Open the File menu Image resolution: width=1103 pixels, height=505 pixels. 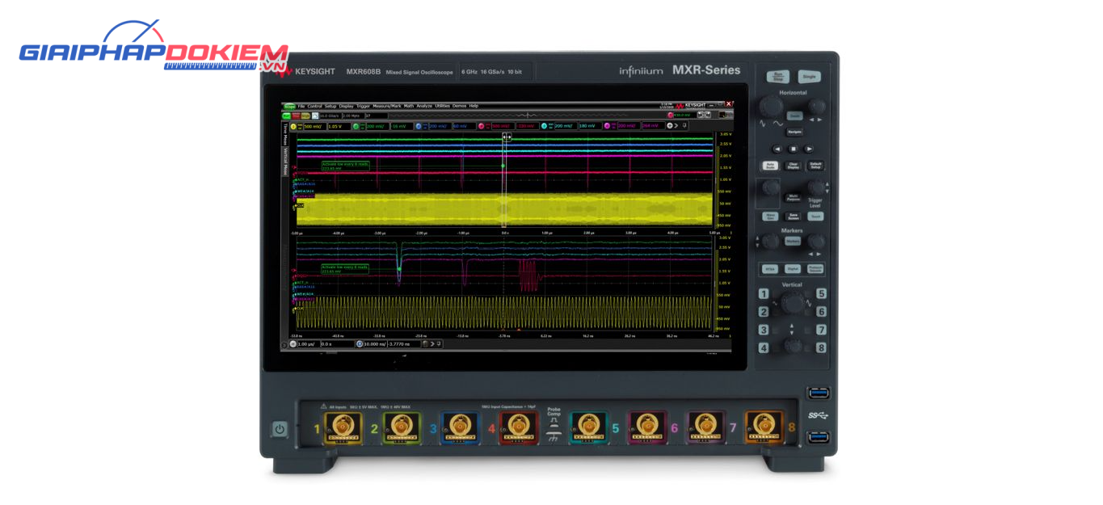click(x=301, y=106)
